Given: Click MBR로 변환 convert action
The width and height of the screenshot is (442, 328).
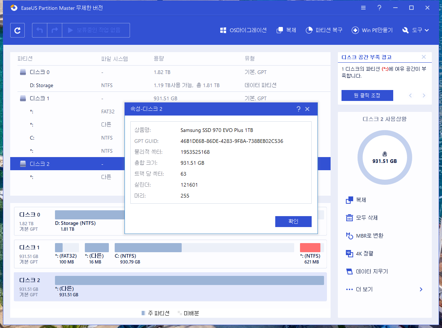Looking at the screenshot, I should 364,236.
